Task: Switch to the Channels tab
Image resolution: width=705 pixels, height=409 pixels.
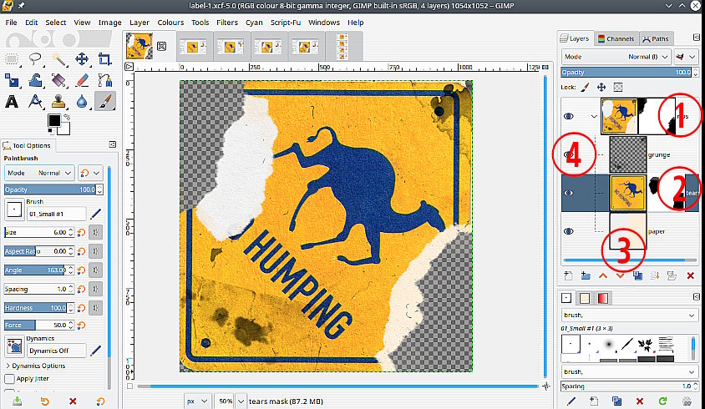Action: pyautogui.click(x=616, y=38)
